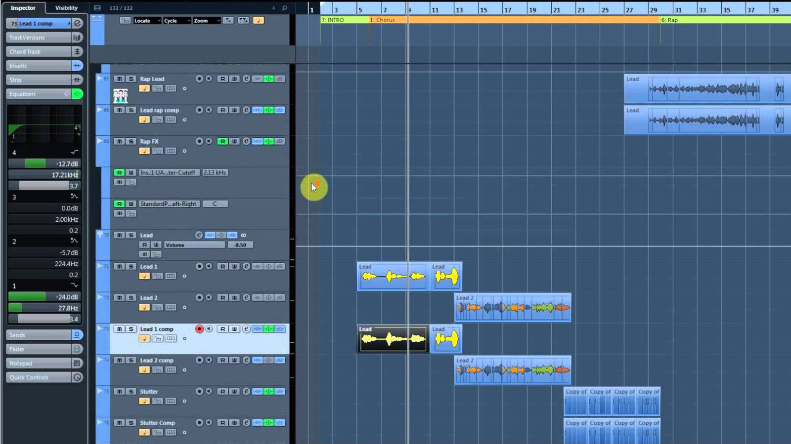Click record enable on Lead 1 comp track

199,329
